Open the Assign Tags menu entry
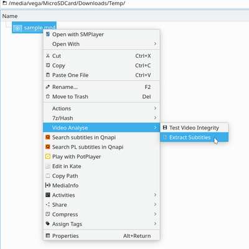Image resolution: width=249 pixels, height=249 pixels. pyautogui.click(x=101, y=223)
